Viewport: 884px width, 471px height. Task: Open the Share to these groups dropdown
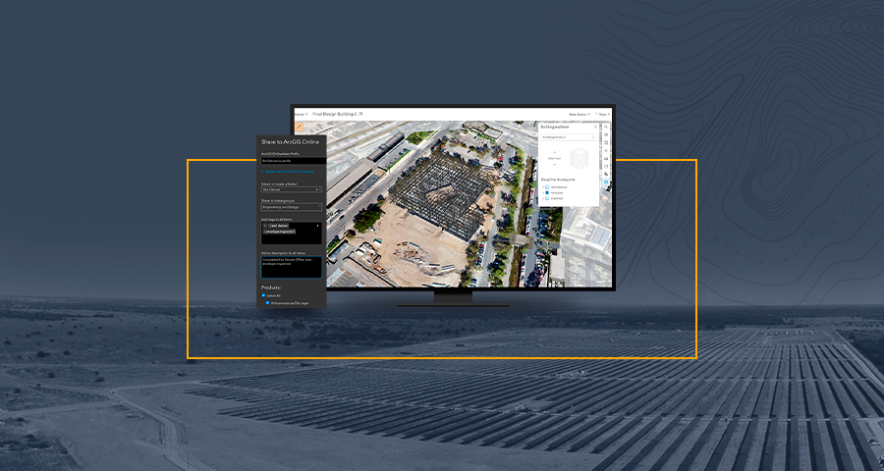291,207
